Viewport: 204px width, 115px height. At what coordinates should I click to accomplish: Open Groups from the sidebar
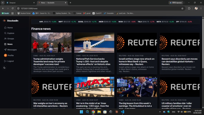coord(9,39)
